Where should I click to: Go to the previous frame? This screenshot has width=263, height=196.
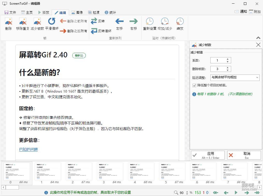pos(226,193)
